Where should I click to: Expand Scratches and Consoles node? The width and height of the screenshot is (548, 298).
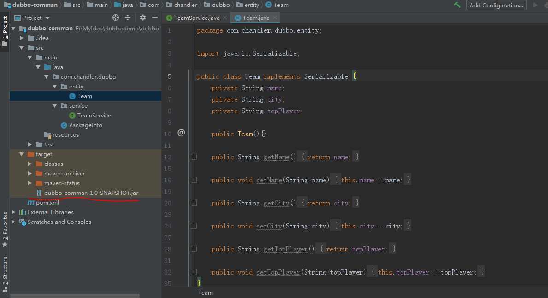(13, 222)
